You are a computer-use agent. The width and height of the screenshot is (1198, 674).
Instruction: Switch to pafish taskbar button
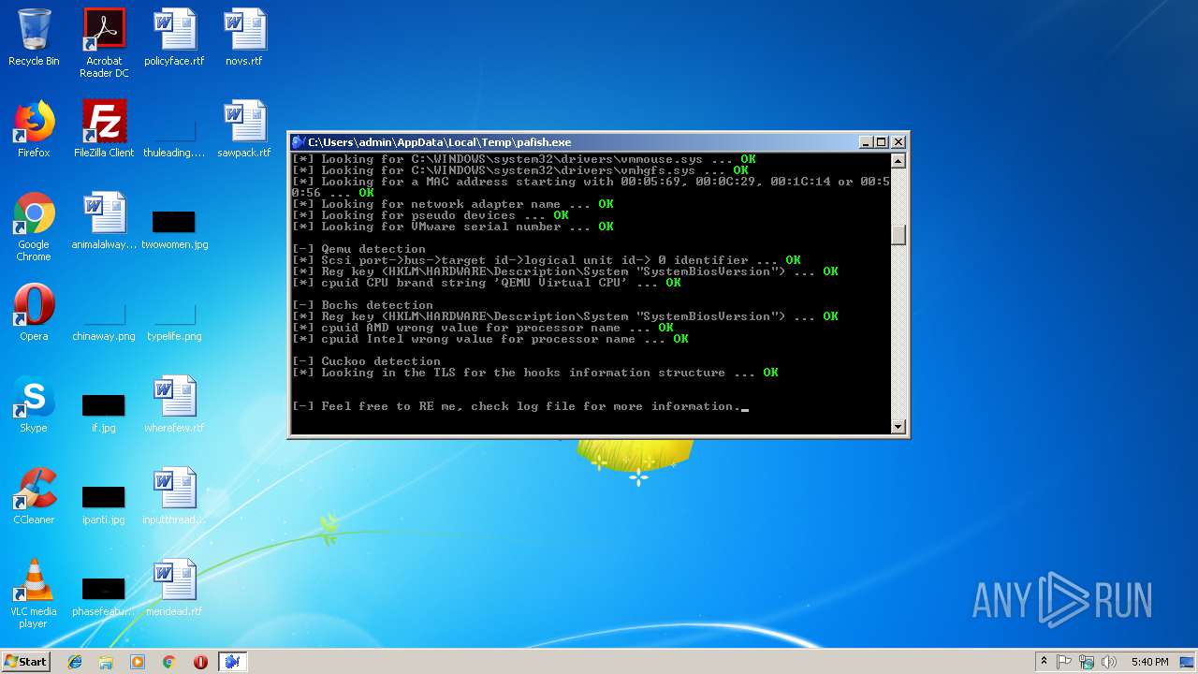pyautogui.click(x=232, y=662)
